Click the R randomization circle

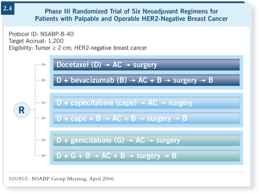pos(22,110)
